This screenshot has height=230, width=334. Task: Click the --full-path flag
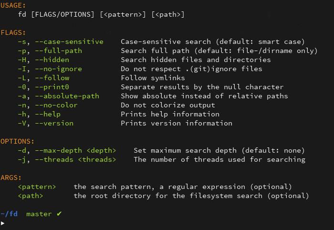[x=59, y=51]
